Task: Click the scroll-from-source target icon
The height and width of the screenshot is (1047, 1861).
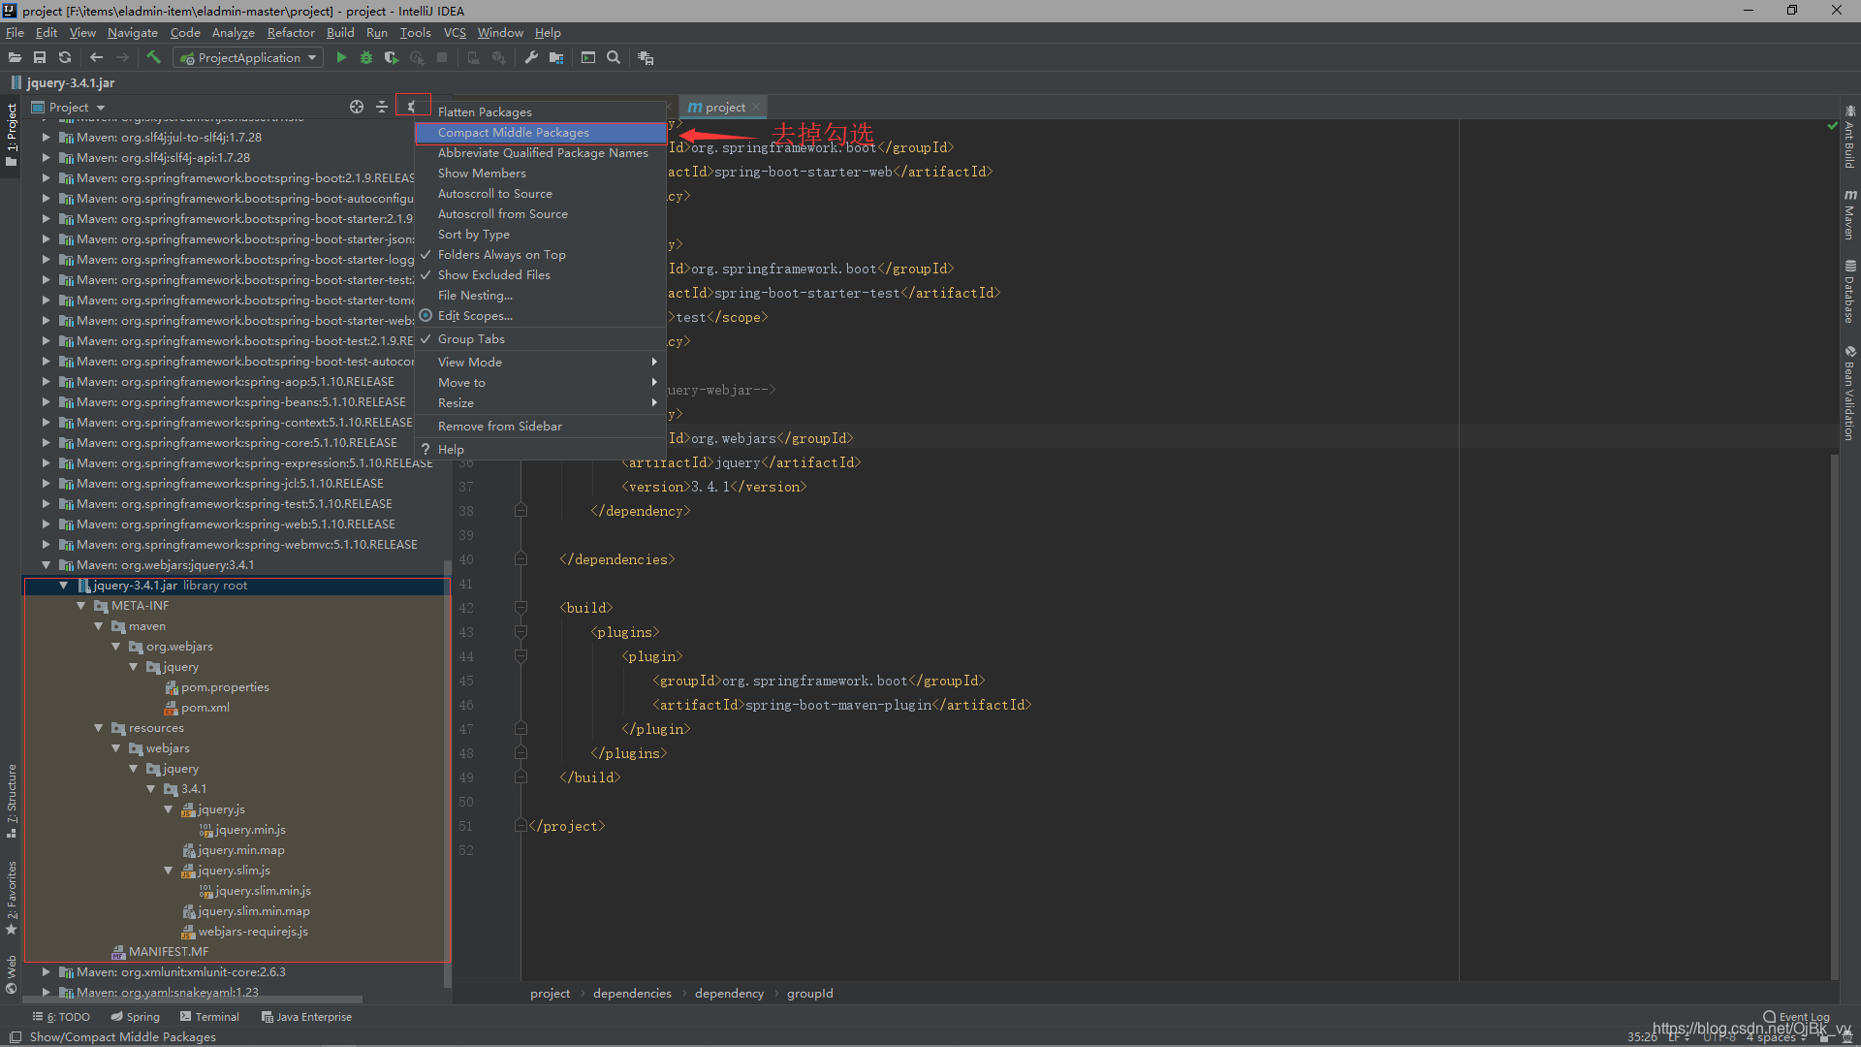Action: 357,107
